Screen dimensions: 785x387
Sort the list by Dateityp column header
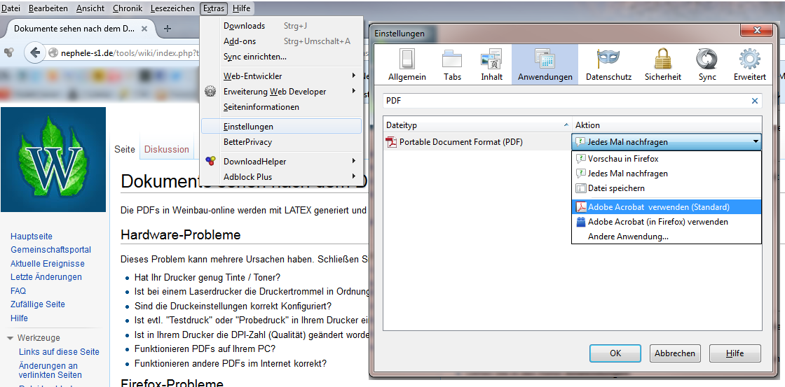(477, 125)
